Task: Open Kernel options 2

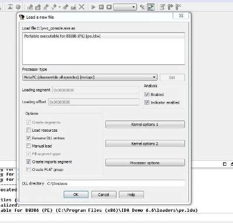Action: 145,143
